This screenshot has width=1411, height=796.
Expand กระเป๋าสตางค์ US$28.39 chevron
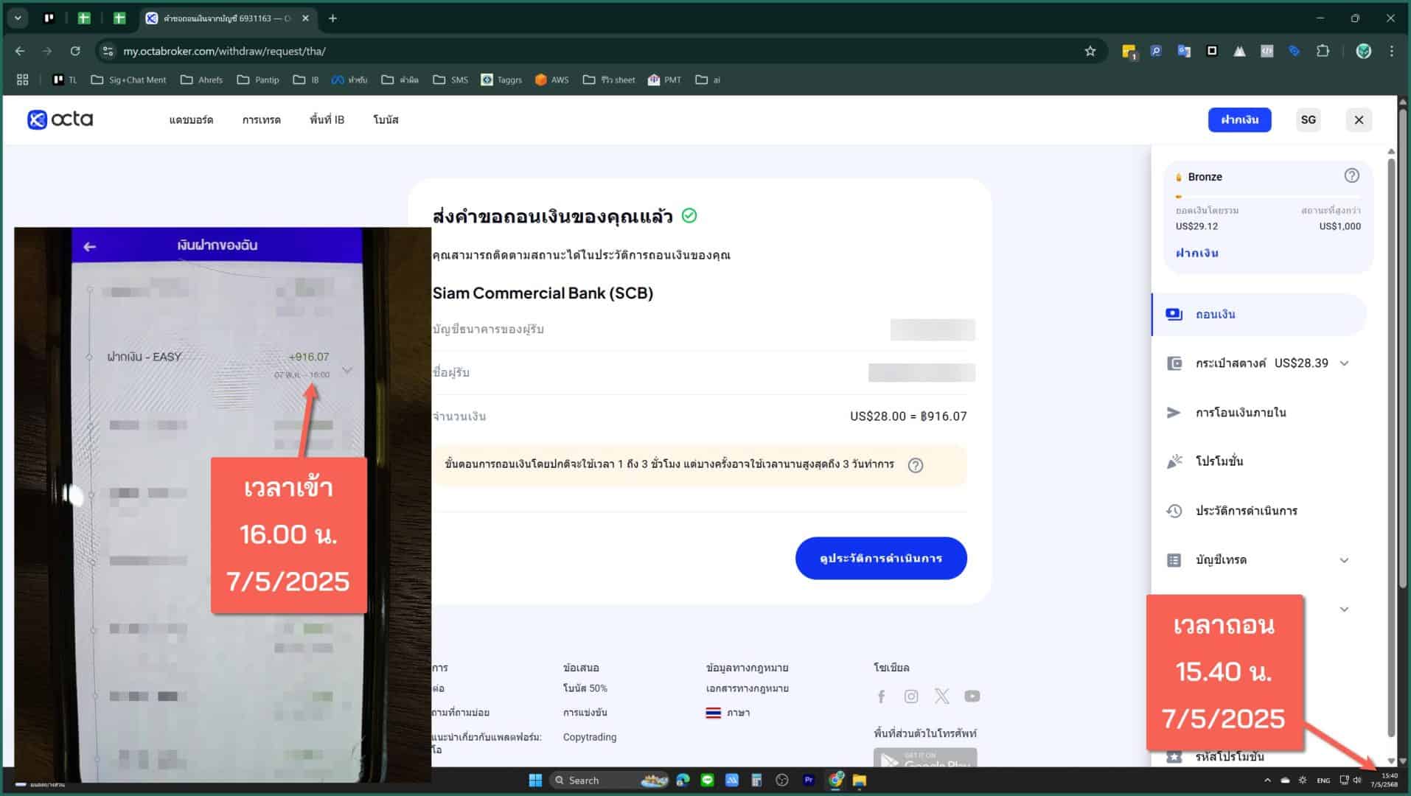1344,363
